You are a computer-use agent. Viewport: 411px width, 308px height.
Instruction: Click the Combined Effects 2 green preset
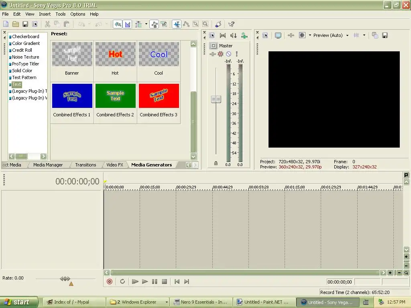pyautogui.click(x=115, y=95)
